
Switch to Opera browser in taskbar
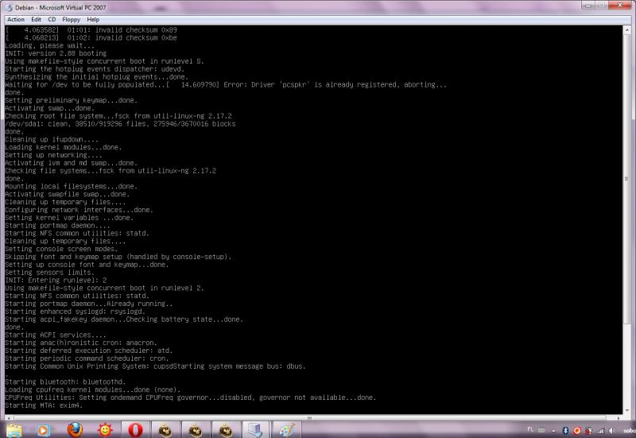134,430
